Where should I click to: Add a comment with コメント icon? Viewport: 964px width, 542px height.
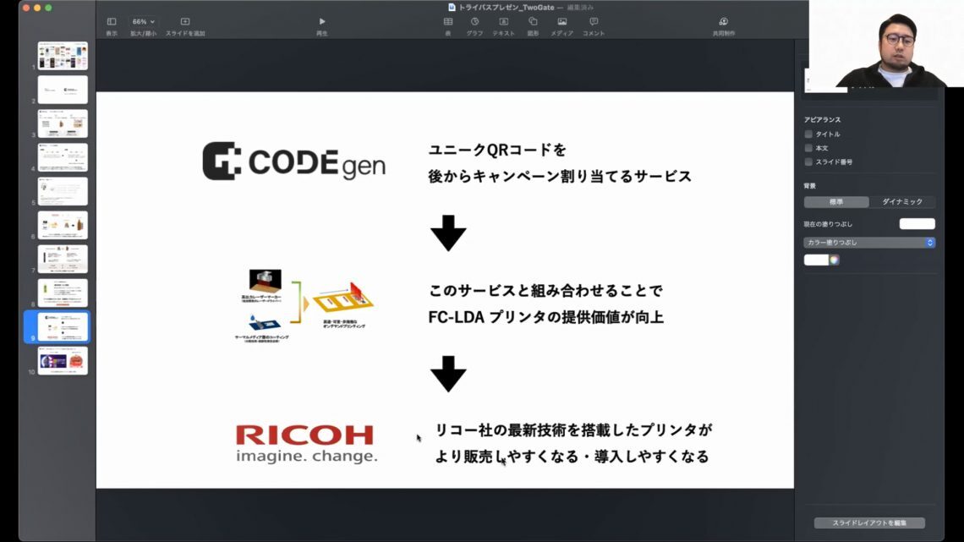tap(594, 22)
